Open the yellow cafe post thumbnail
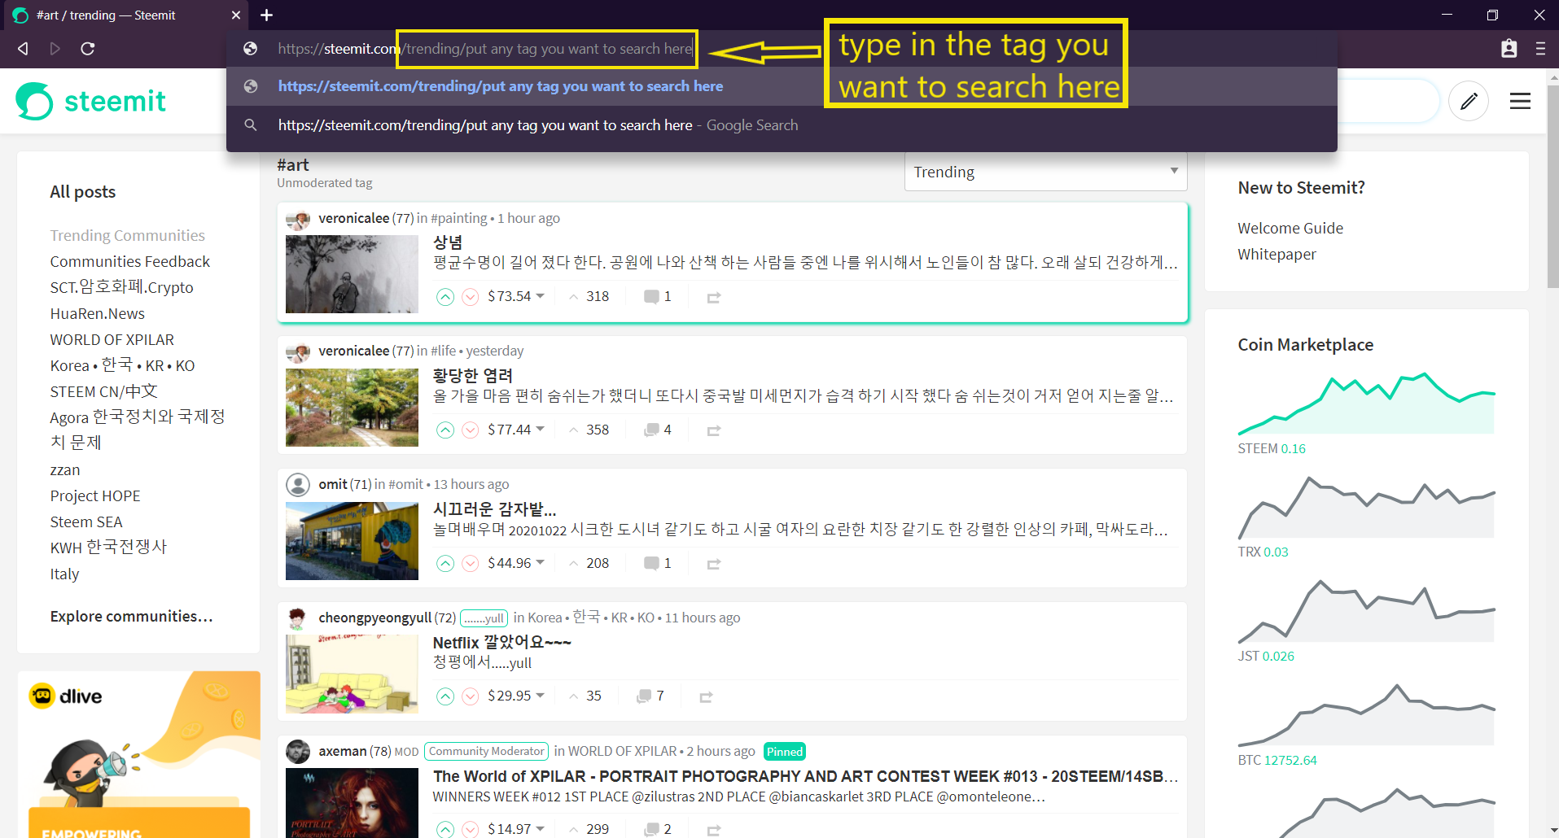Viewport: 1559px width, 838px height. (x=352, y=541)
